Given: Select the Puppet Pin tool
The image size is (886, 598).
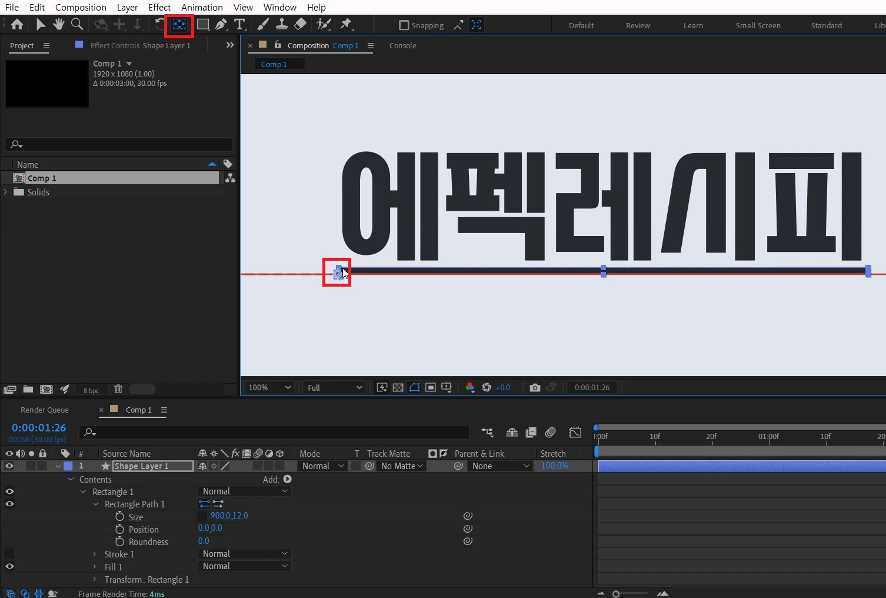Looking at the screenshot, I should (x=346, y=24).
